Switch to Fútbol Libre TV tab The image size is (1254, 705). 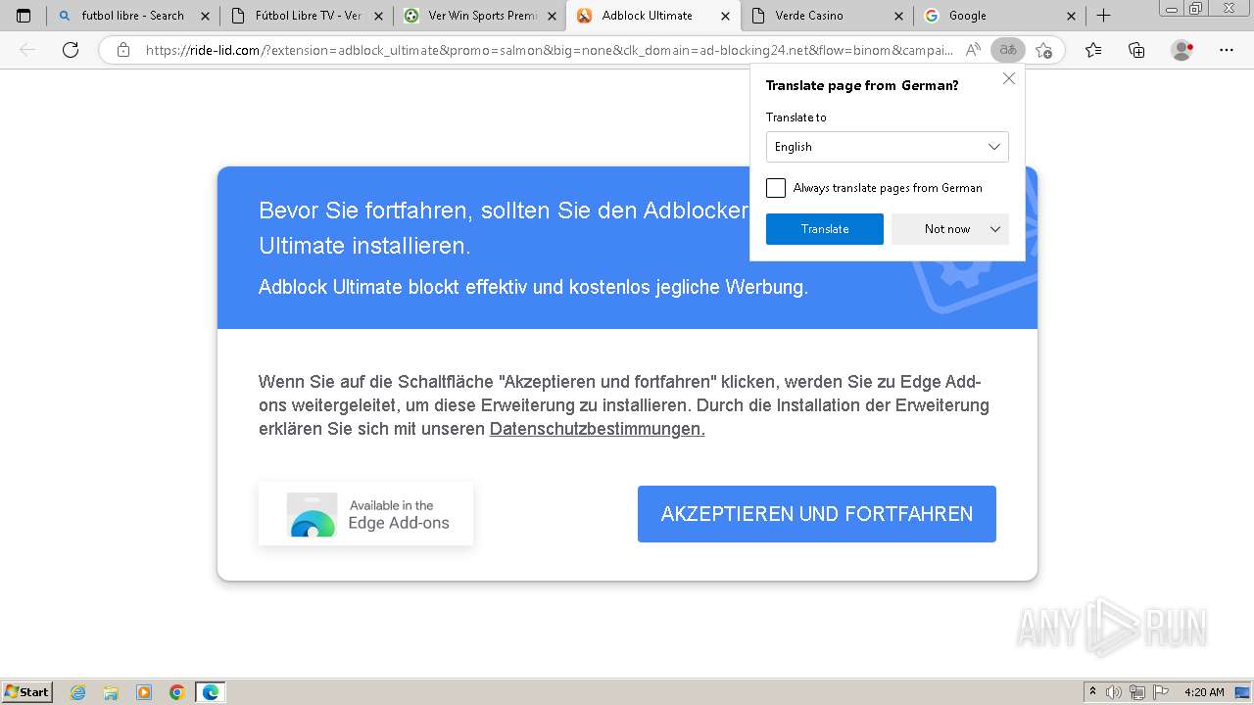click(307, 16)
